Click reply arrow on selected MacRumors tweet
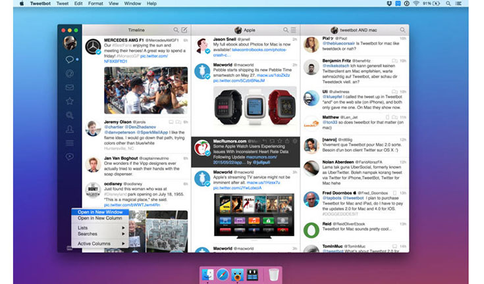 tap(265, 141)
